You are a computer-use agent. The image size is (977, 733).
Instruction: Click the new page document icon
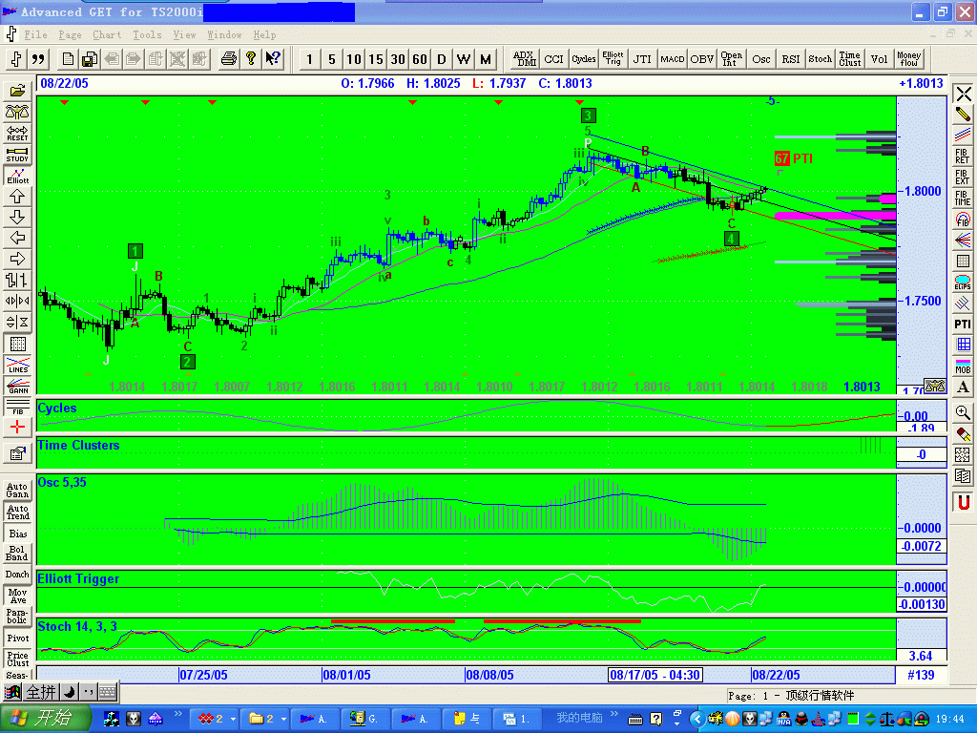[x=68, y=59]
